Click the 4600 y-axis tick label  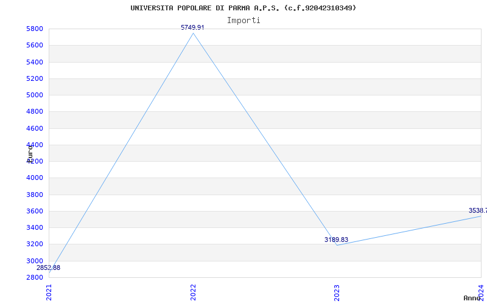coord(35,128)
